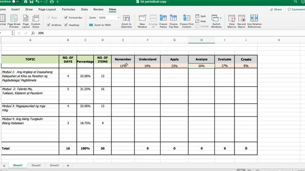This screenshot has width=305, height=171.
Task: Open the Formulas tab
Action: point(69,9)
